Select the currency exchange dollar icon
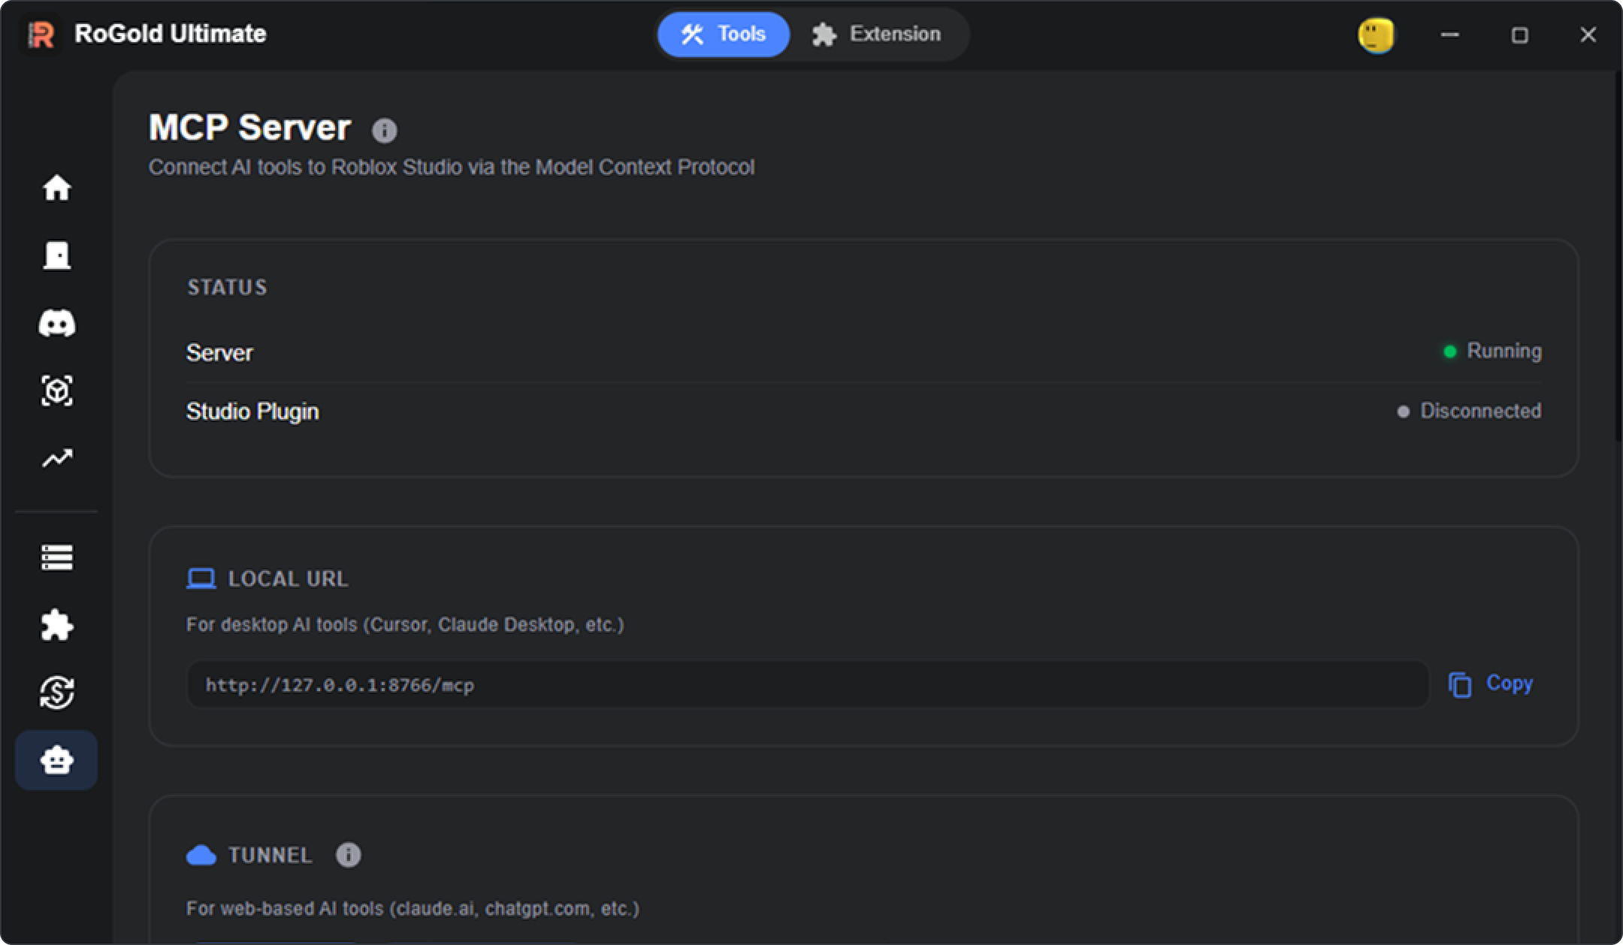Viewport: 1623px width, 945px height. point(57,693)
